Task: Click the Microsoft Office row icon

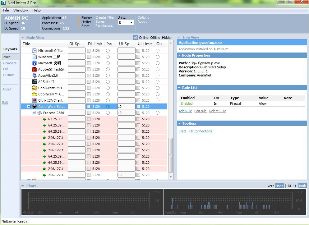Action: 34,51
